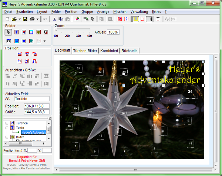Image resolution: width=222 pixels, height=176 pixels.
Task: Switch to the Rückseite tab
Action: pos(130,51)
